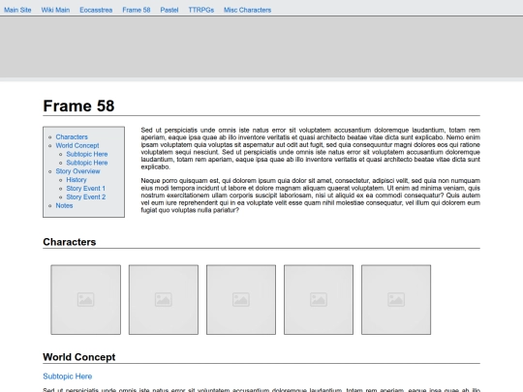523x392 pixels.
Task: Open Misc Characters nav link
Action: 247,10
